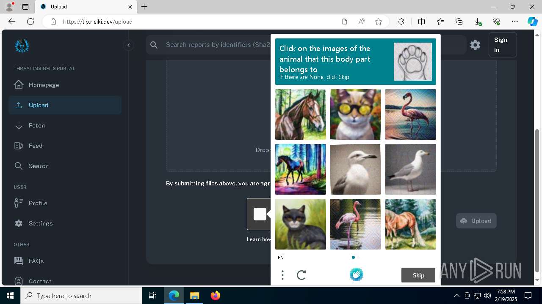
Task: Open the tab actions menu icon
Action: [25, 7]
